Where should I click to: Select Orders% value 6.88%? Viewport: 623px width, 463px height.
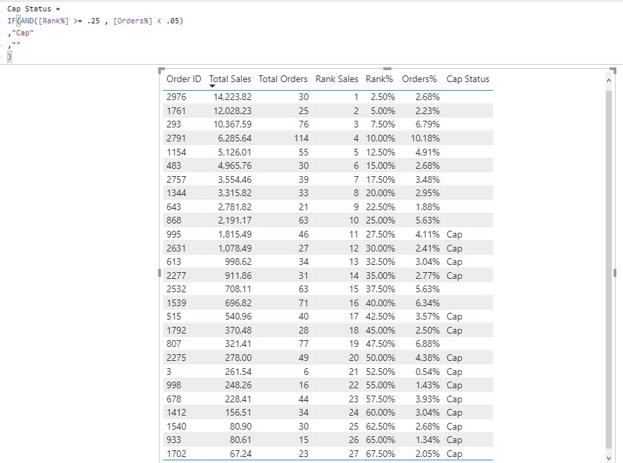427,344
